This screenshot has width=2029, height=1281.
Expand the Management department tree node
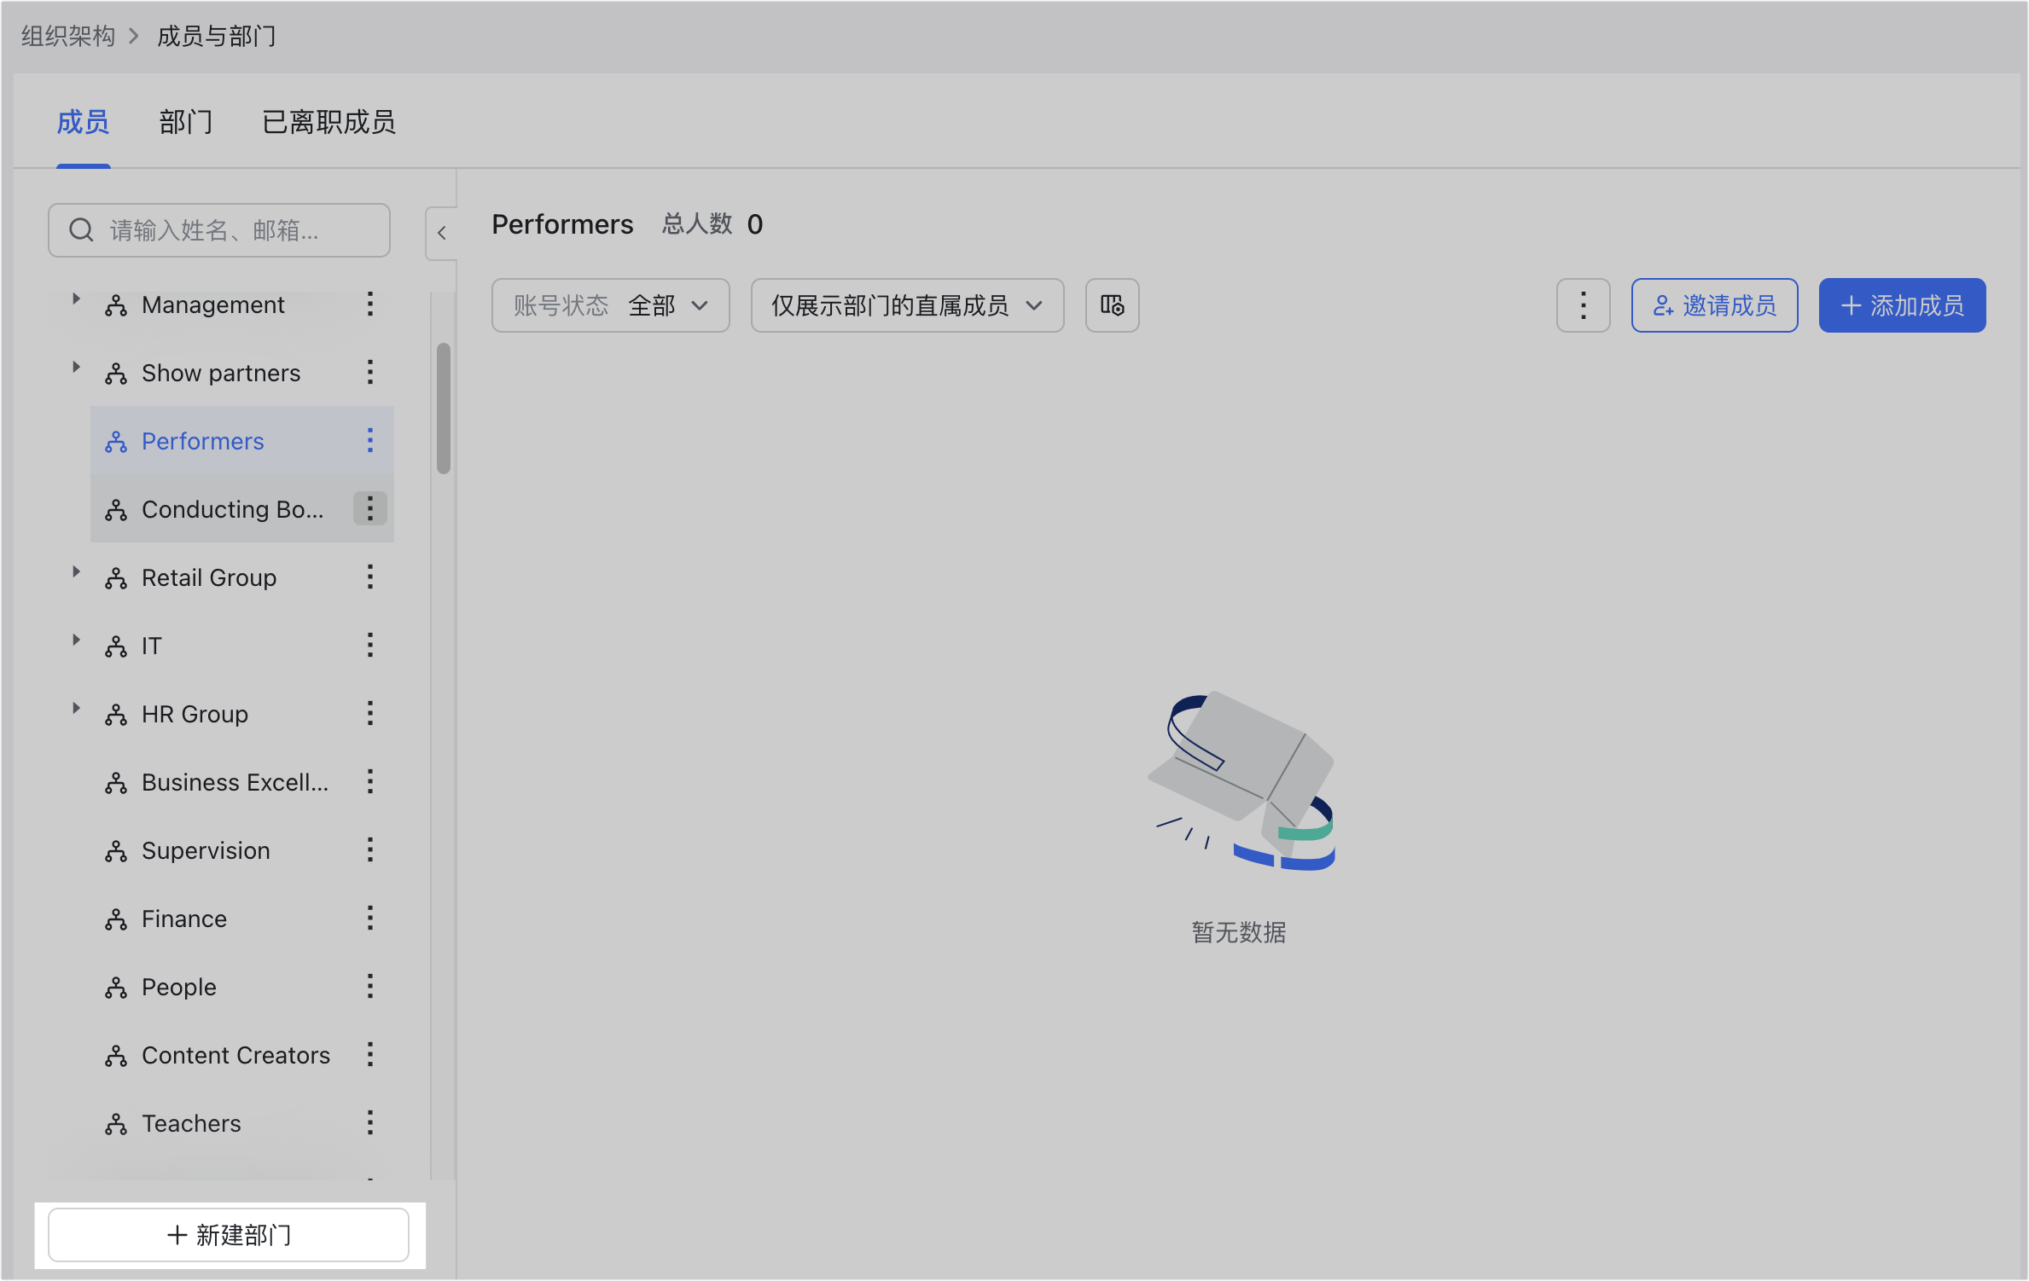click(x=76, y=299)
